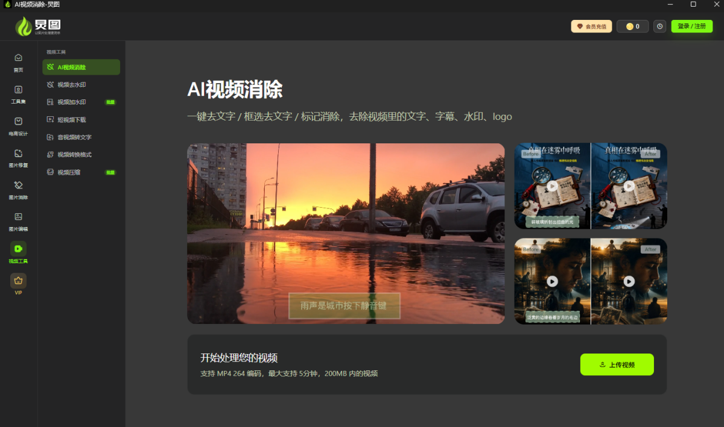Click the 灵图 logo in the header
This screenshot has height=427, width=724.
point(38,26)
